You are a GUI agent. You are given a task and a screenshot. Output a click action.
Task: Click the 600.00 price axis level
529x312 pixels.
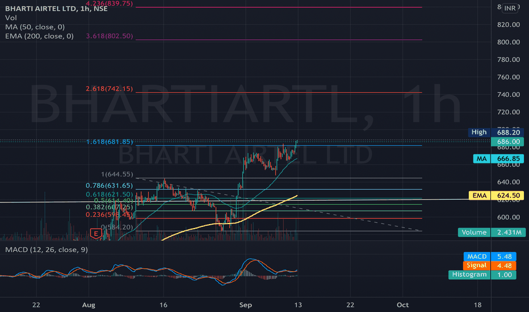(509, 217)
